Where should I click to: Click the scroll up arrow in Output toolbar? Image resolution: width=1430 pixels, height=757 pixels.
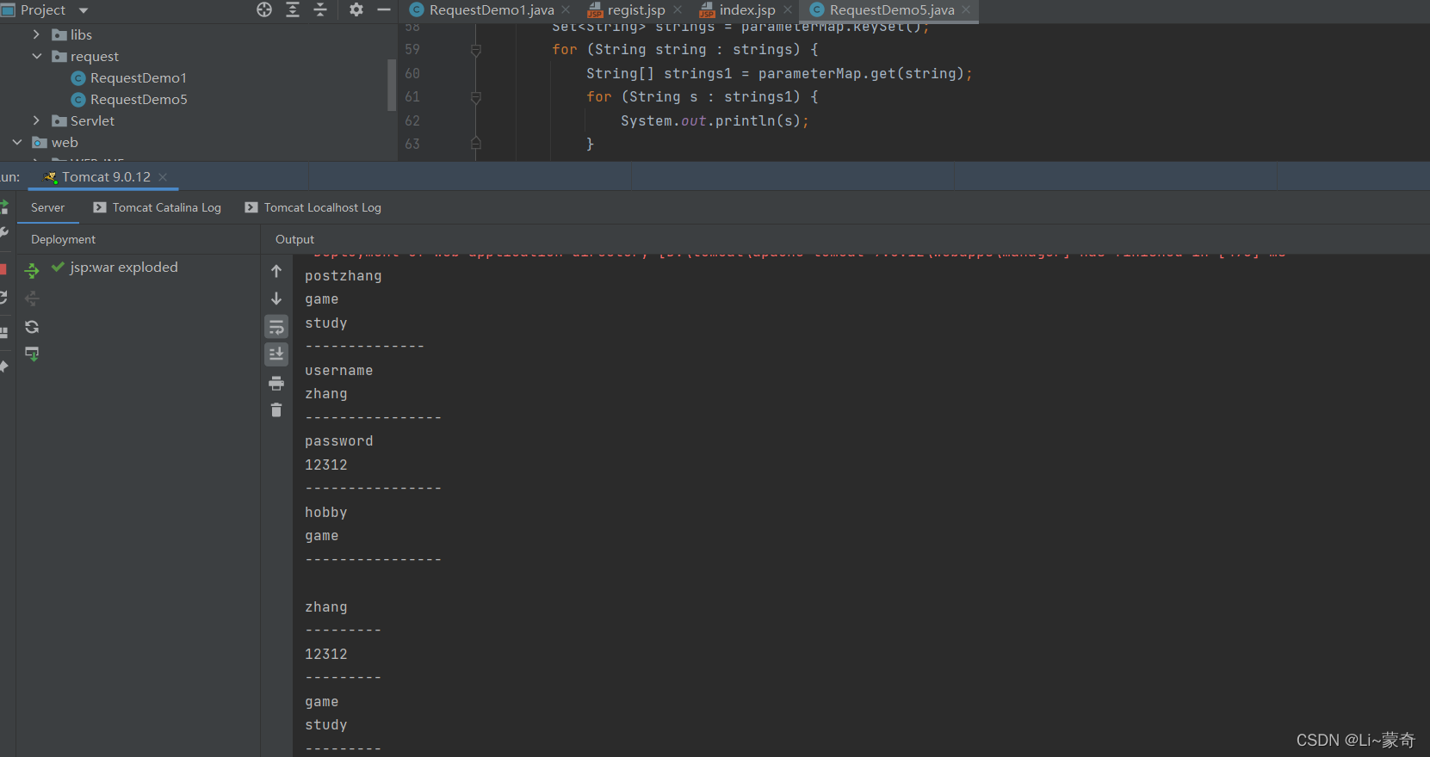(276, 271)
